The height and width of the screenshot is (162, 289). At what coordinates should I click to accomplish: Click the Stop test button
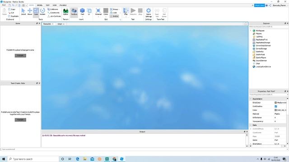(x=140, y=12)
